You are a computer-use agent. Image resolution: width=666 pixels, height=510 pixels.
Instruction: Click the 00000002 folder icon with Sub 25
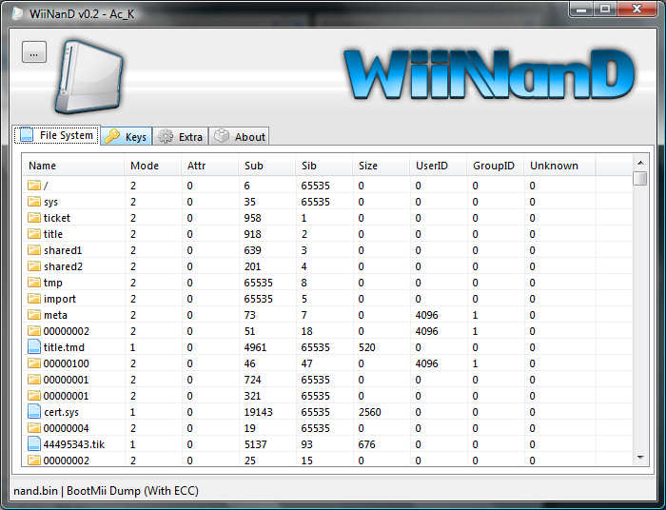[34, 460]
